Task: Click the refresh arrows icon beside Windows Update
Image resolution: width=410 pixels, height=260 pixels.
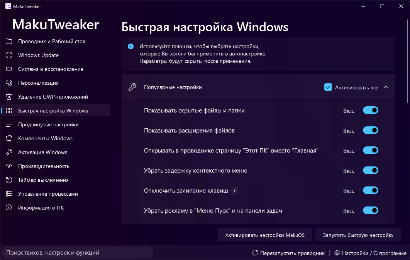Action: (9, 55)
